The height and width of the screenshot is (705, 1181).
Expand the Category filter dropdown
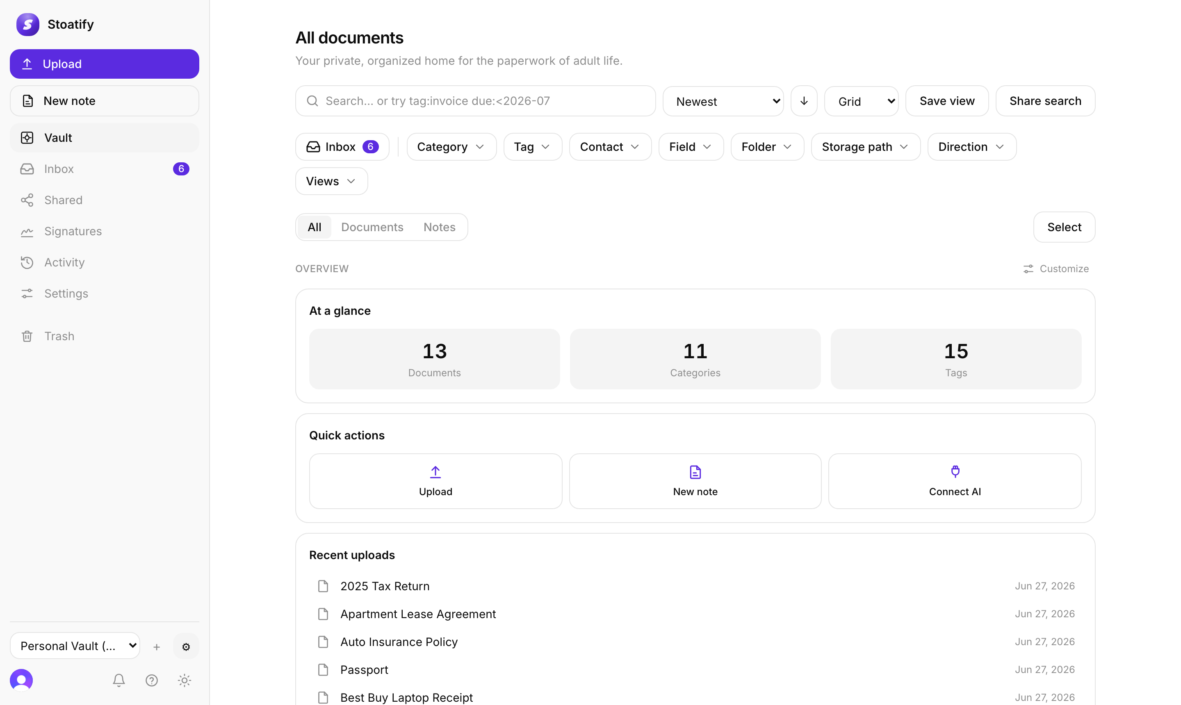pos(451,147)
